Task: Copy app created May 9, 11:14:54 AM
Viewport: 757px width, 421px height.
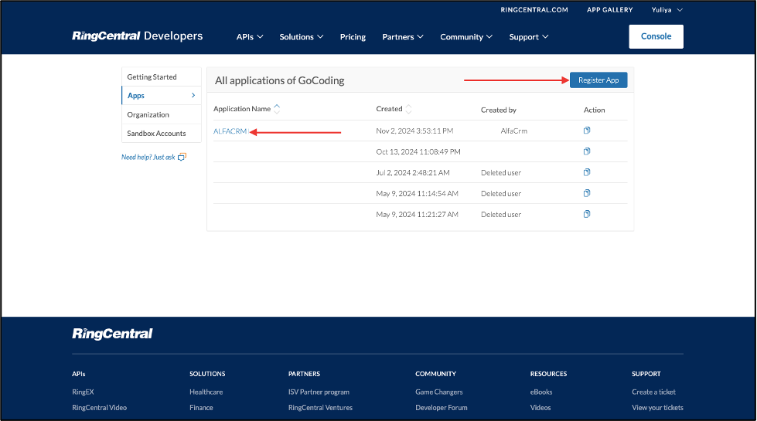Action: [587, 193]
